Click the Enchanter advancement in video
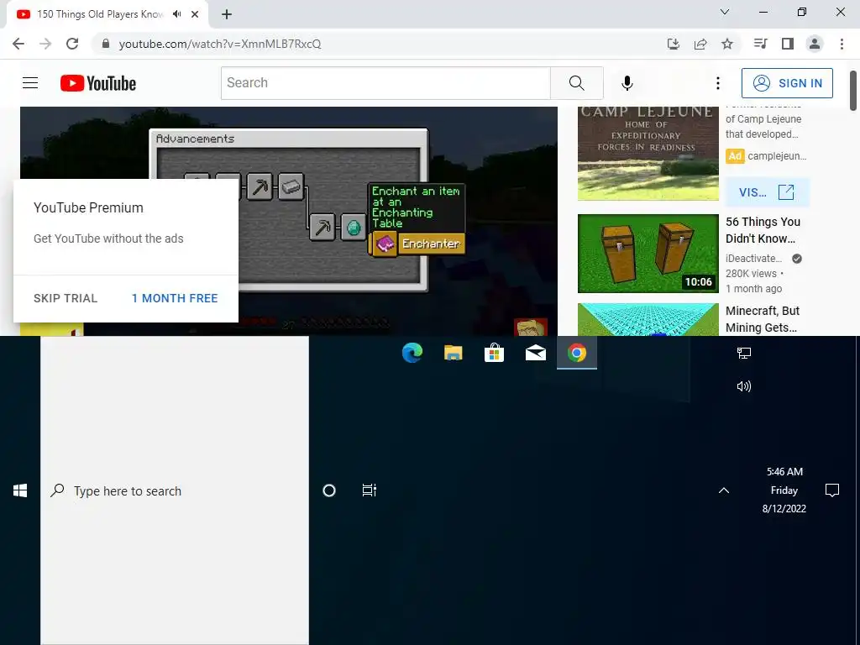860x645 pixels. (417, 244)
